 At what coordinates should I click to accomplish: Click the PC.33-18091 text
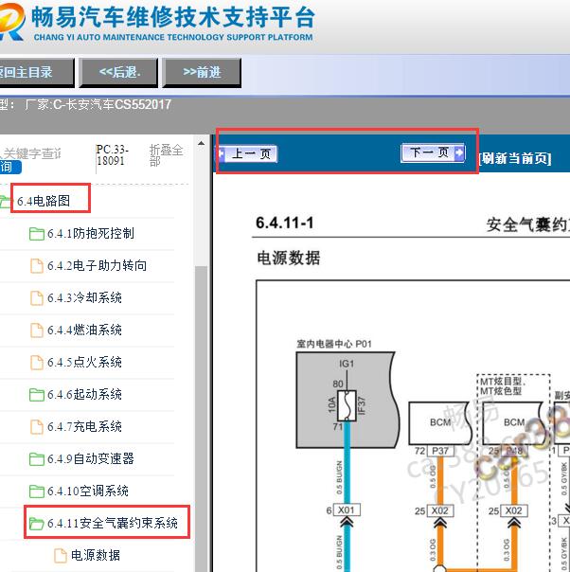click(113, 155)
